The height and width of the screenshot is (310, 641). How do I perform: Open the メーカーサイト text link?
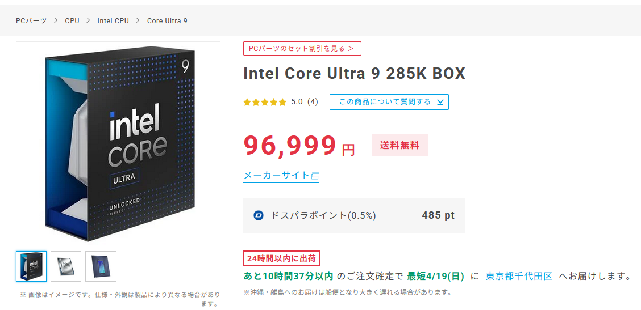pos(276,176)
